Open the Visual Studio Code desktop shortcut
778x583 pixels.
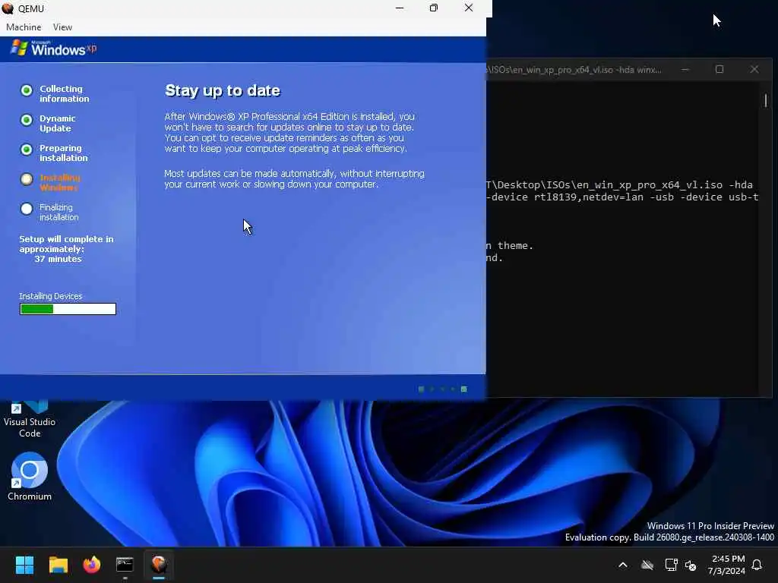coord(30,419)
